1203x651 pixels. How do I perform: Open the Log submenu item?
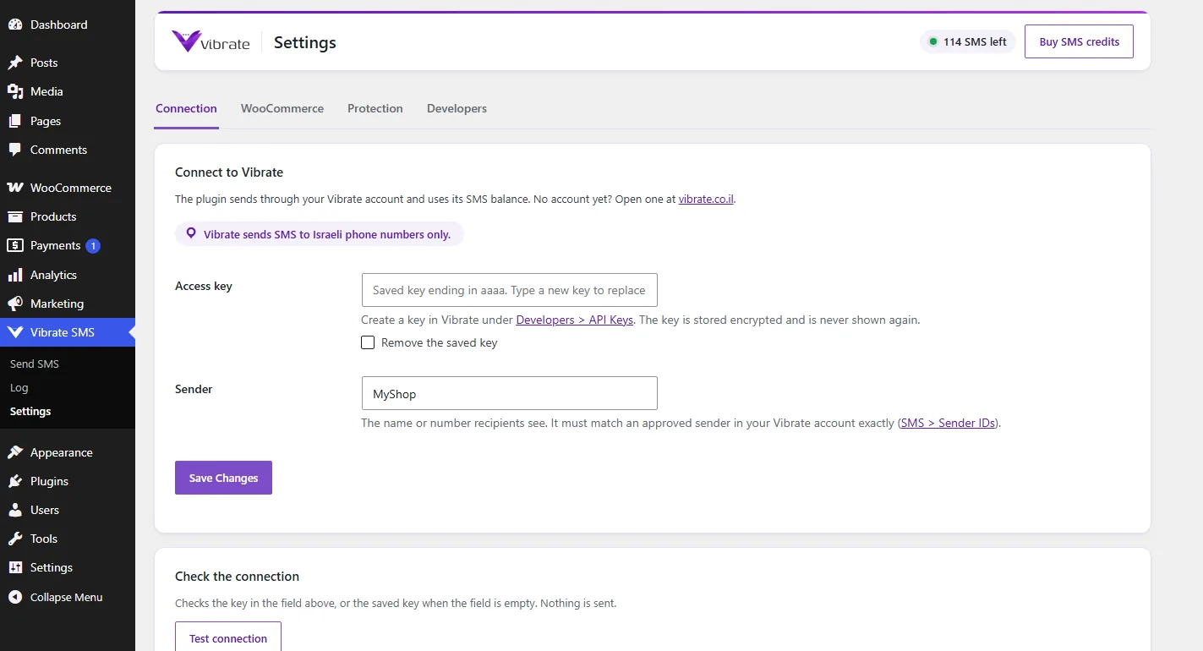tap(19, 387)
